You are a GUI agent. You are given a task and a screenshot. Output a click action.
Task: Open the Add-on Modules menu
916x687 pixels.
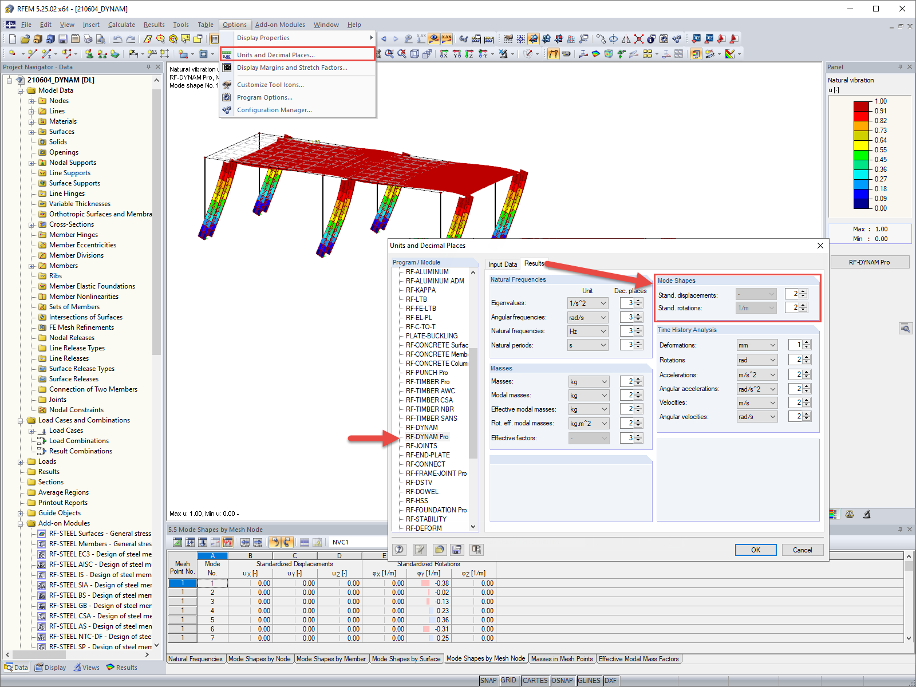point(280,25)
